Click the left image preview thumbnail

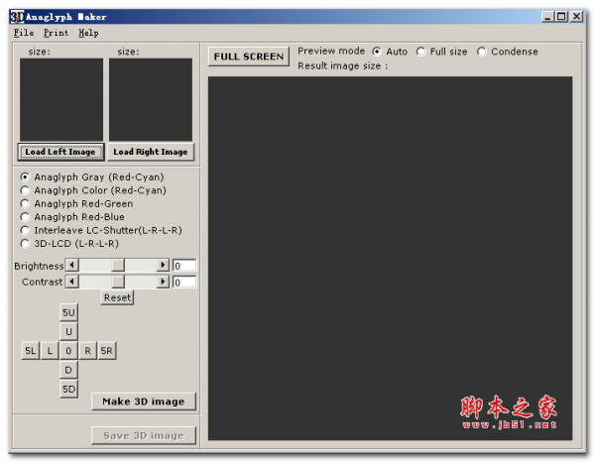click(61, 100)
